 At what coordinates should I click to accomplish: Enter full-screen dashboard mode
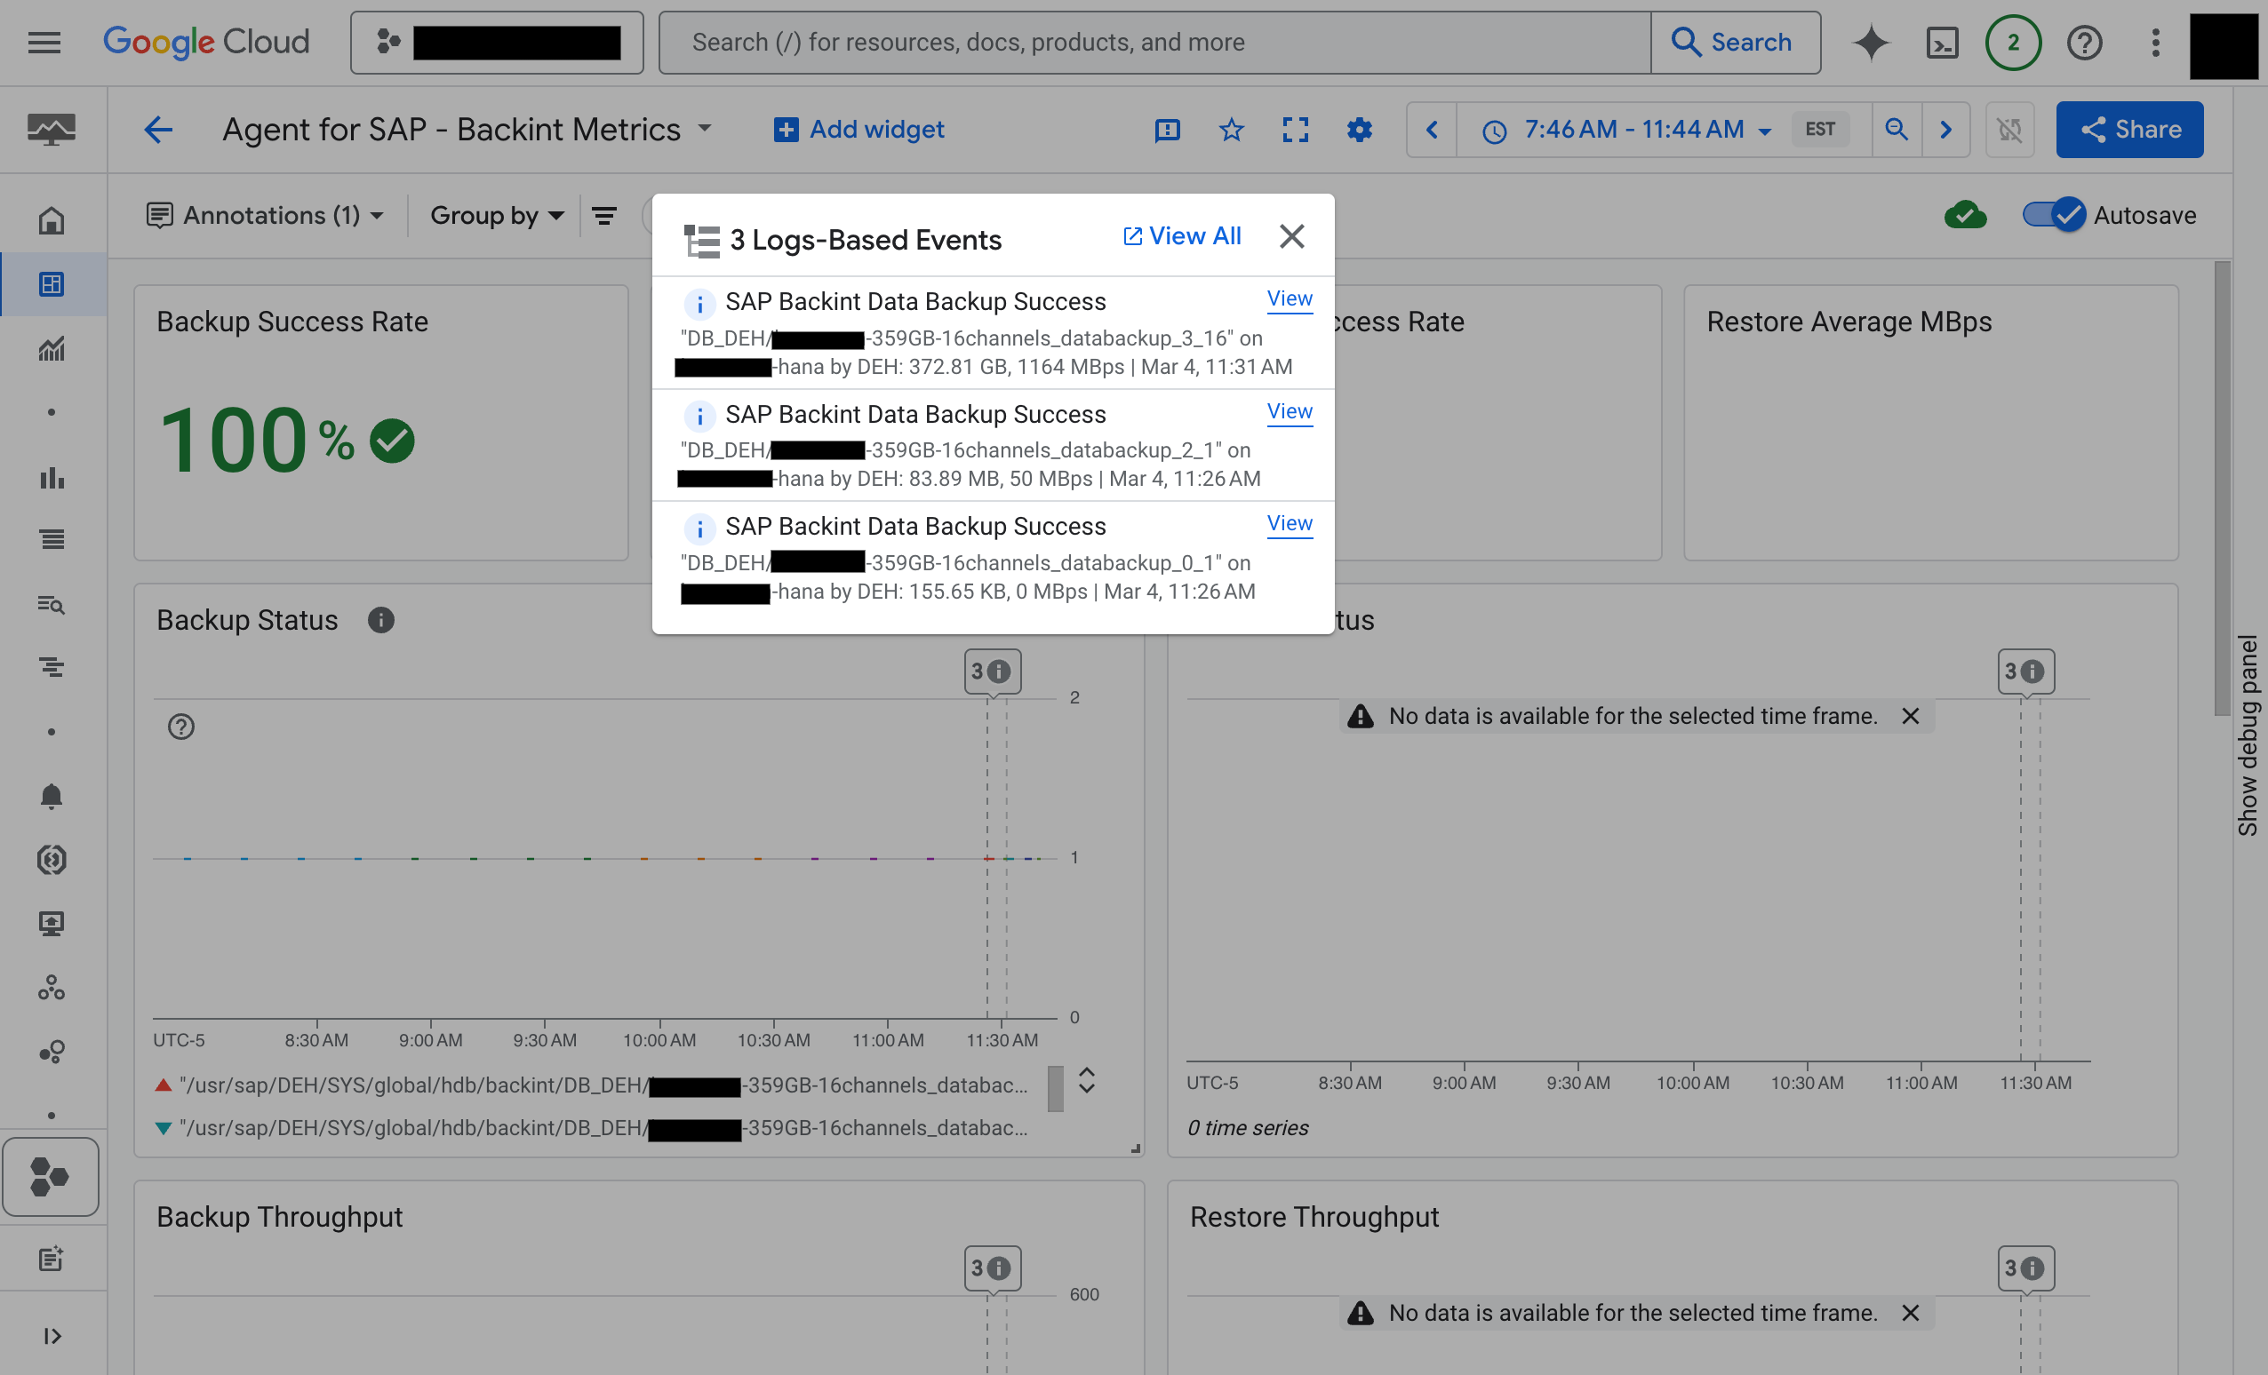(x=1295, y=130)
